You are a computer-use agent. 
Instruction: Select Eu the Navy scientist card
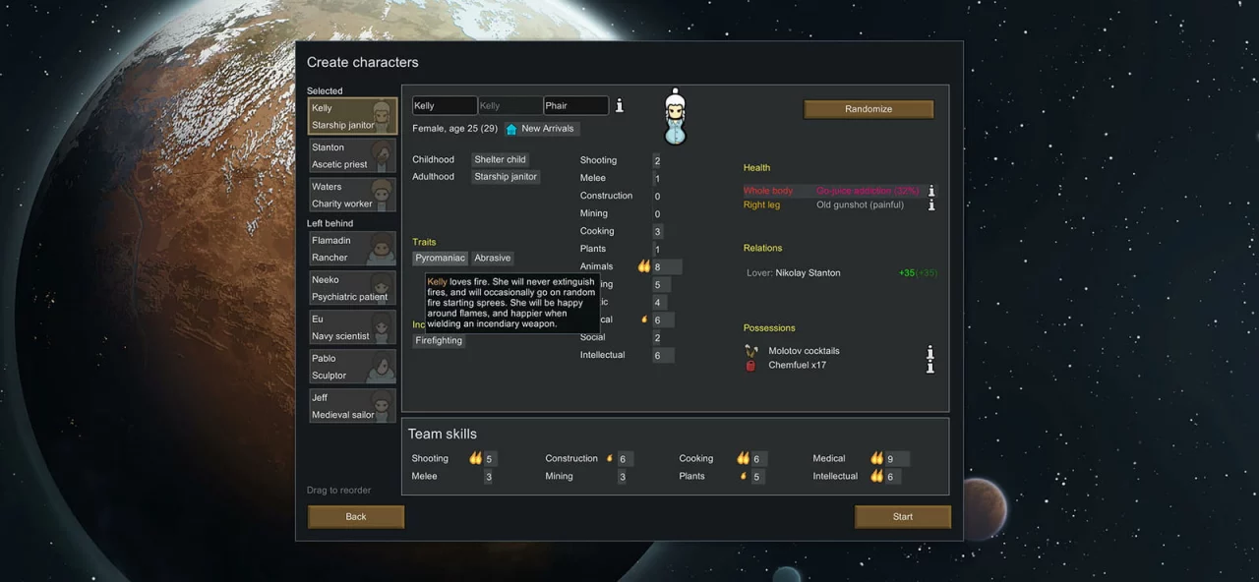[353, 327]
